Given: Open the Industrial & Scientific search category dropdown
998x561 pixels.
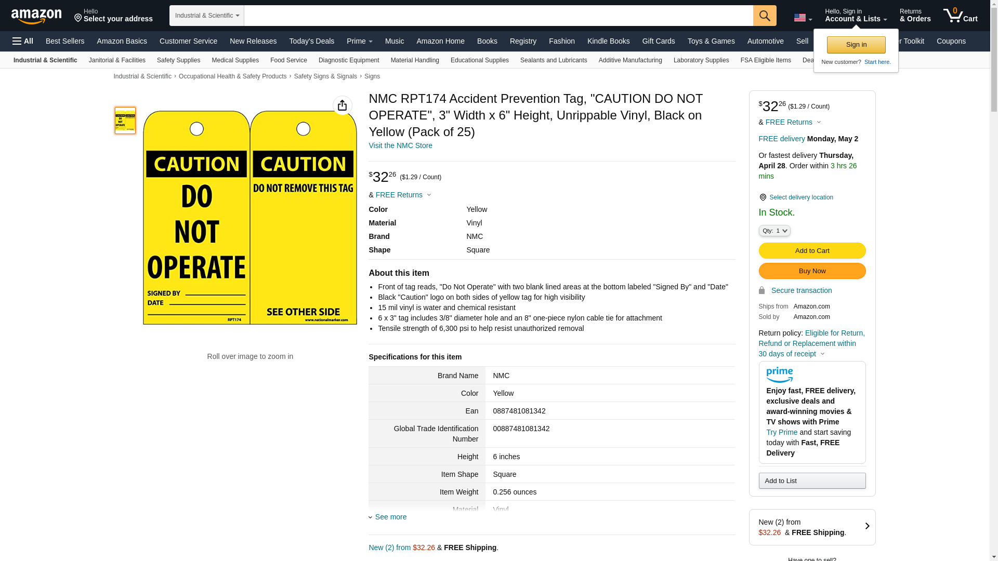Looking at the screenshot, I should click(x=206, y=16).
